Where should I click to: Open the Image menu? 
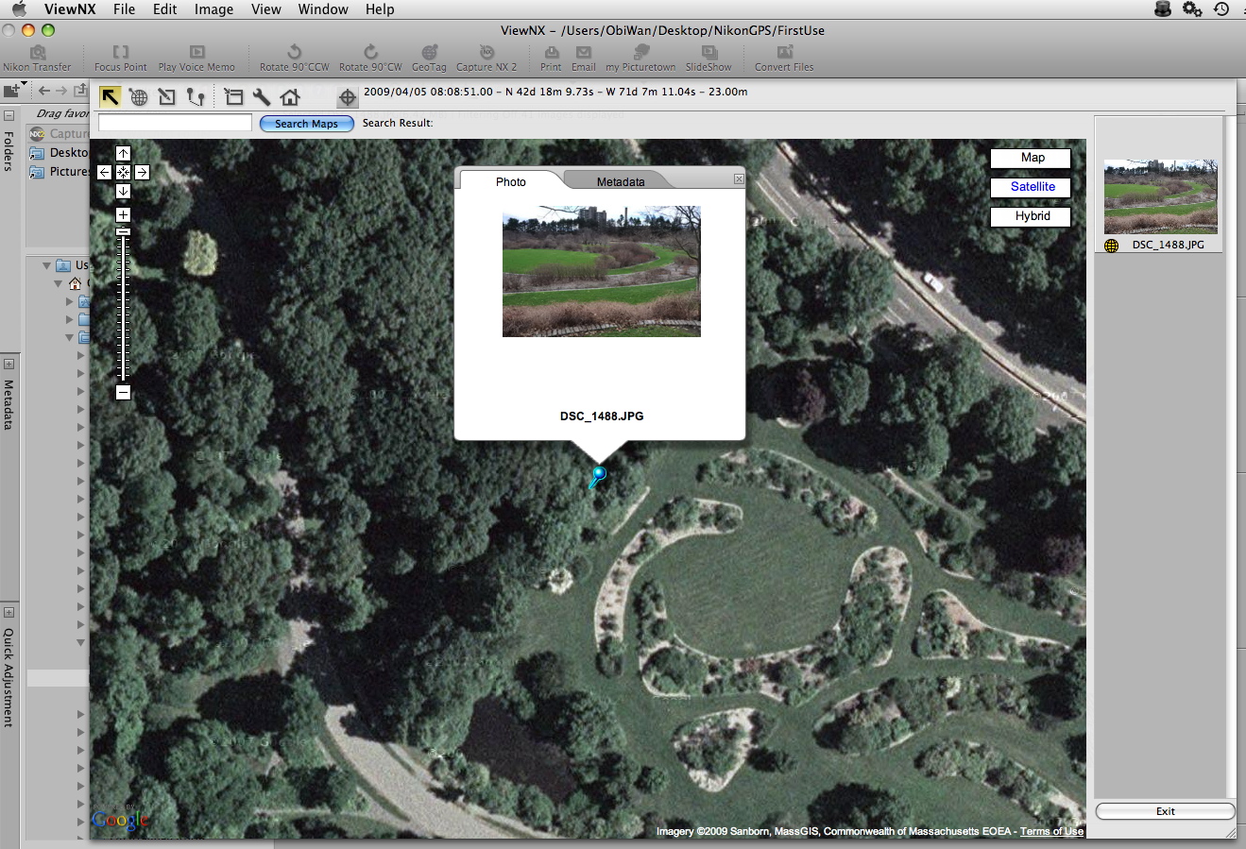[x=213, y=9]
